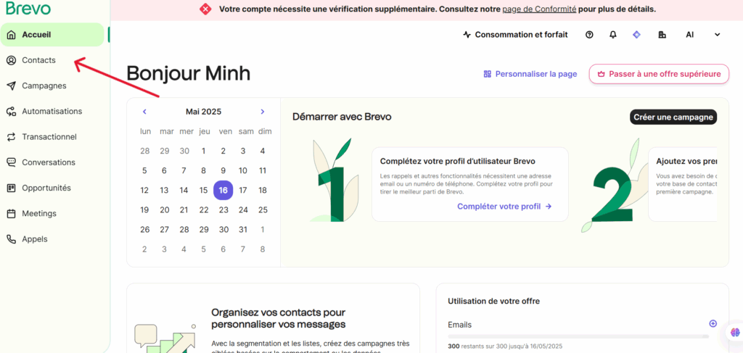
Task: Click the Opportunités board icon
Action: pyautogui.click(x=12, y=188)
